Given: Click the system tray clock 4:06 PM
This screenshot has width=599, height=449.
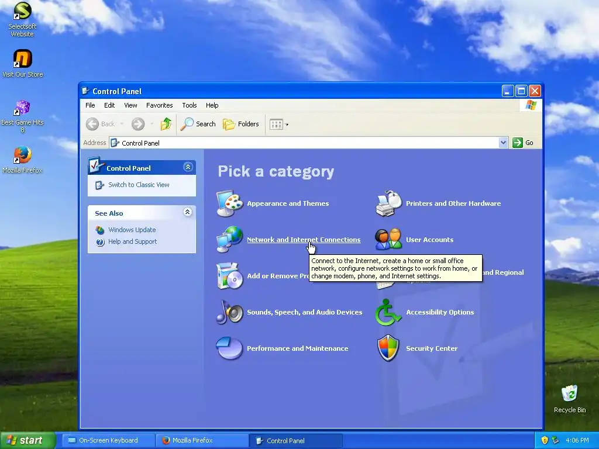Looking at the screenshot, I should pyautogui.click(x=577, y=440).
